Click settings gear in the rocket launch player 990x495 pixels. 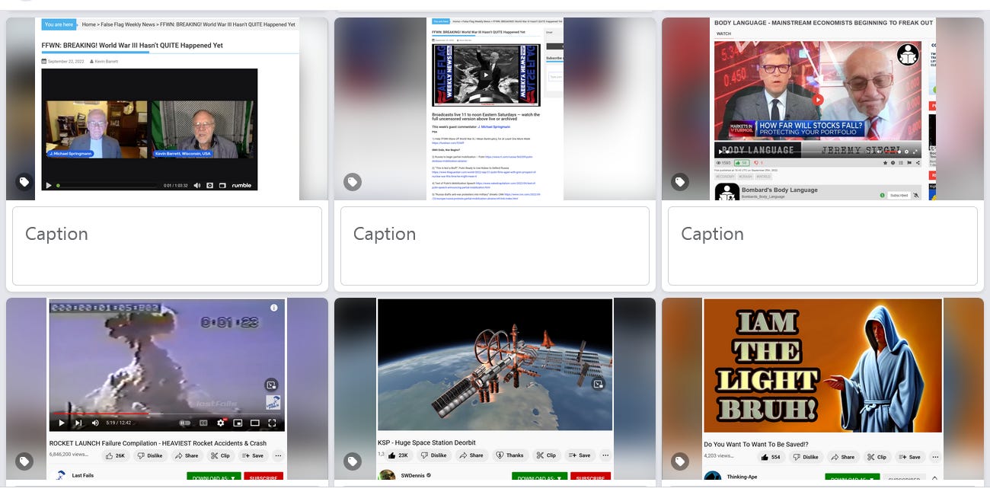221,423
